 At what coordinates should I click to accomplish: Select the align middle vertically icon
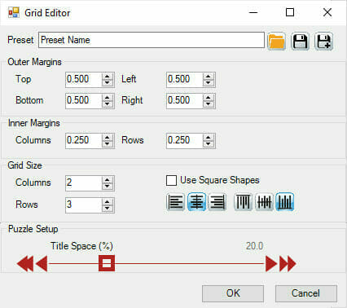pyautogui.click(x=264, y=202)
